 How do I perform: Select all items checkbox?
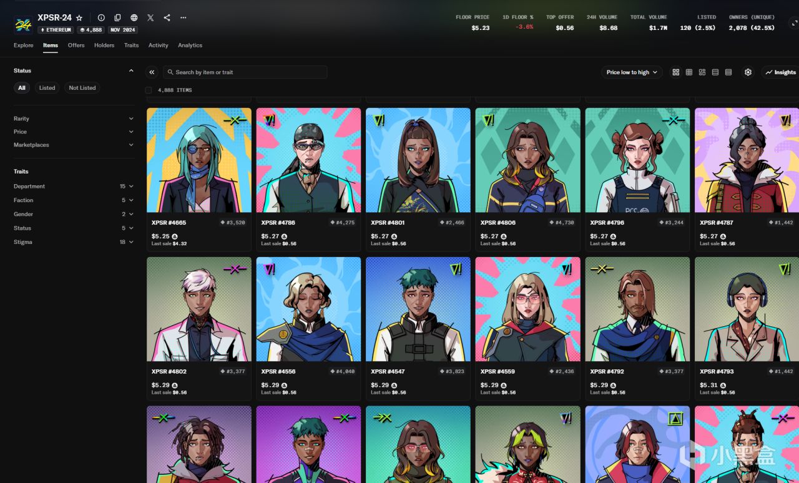pyautogui.click(x=149, y=90)
